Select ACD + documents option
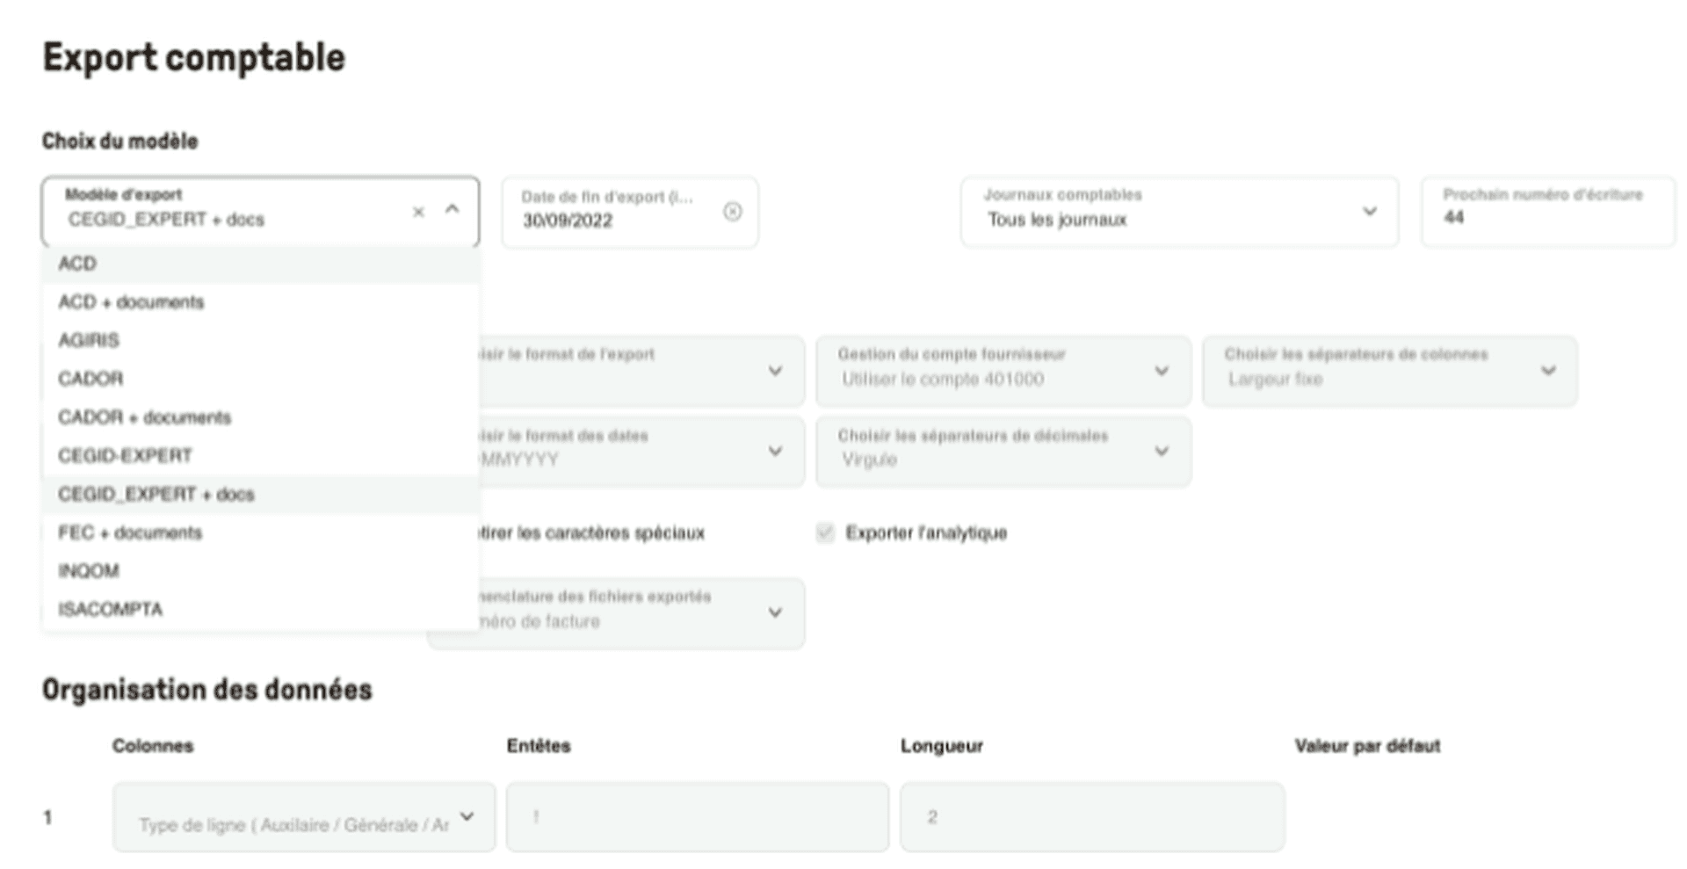Screen dimensions: 1687x869 129,301
